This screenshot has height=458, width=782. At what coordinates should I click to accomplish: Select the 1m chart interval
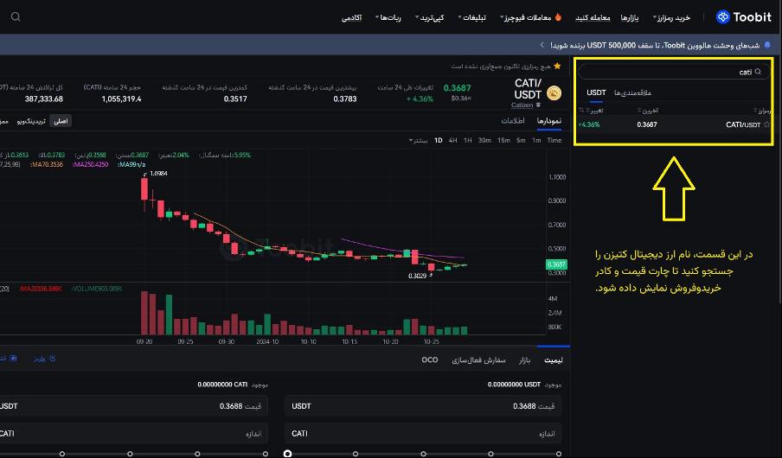(x=536, y=141)
